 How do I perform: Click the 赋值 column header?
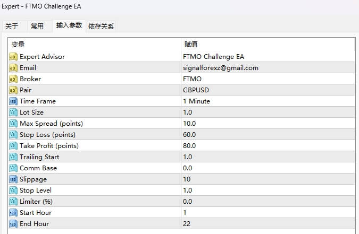click(191, 45)
